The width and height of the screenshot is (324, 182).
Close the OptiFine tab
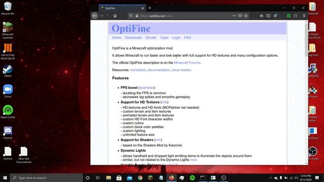[x=143, y=8]
